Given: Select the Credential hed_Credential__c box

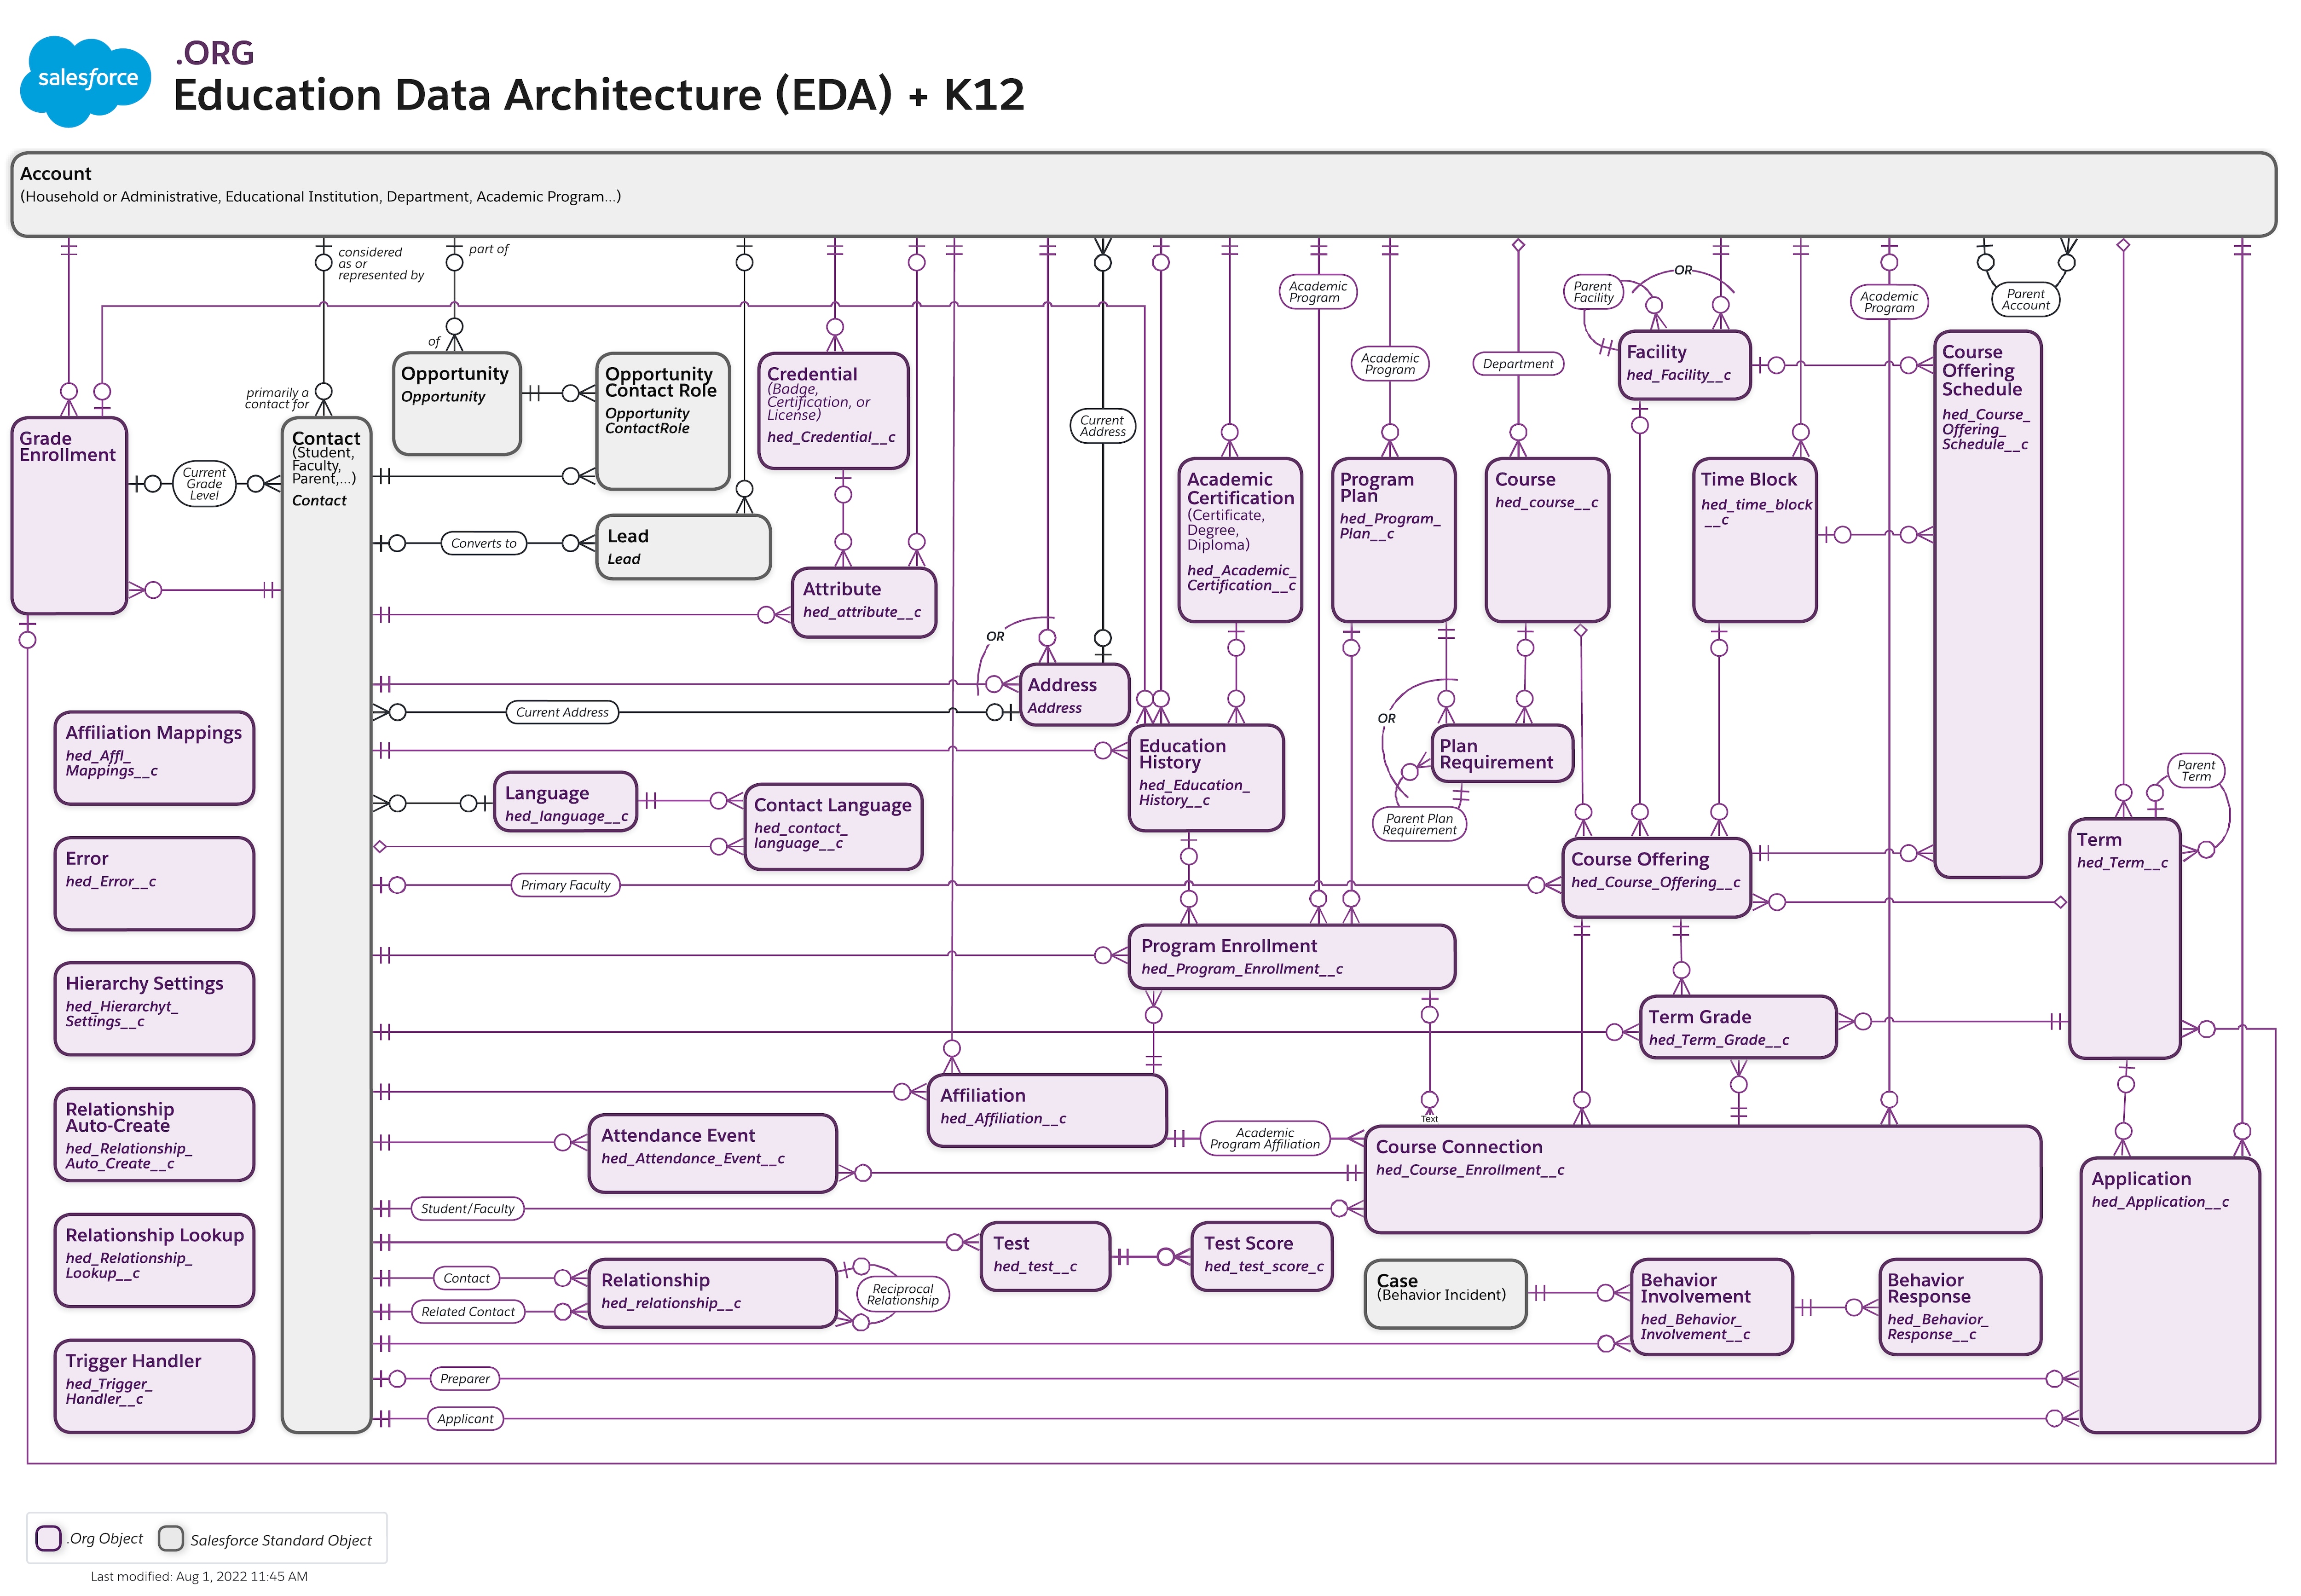Looking at the screenshot, I should point(833,410).
